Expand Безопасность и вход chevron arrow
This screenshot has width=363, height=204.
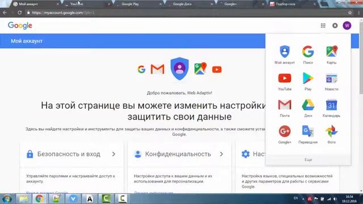113,154
